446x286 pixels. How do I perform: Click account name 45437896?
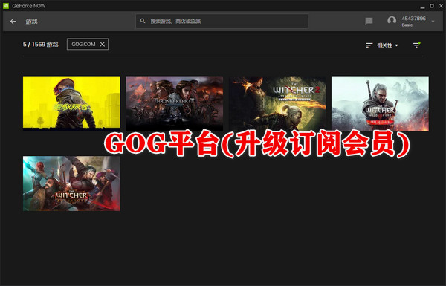pos(413,19)
